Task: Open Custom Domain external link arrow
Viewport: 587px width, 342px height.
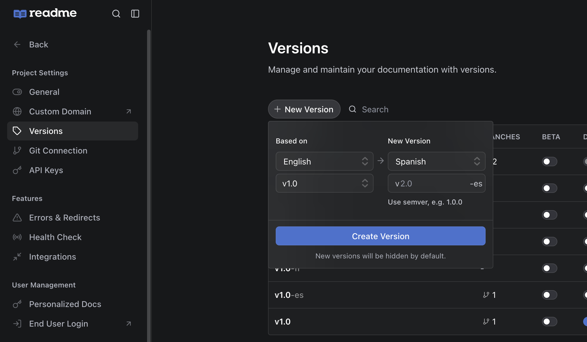Action: point(129,111)
